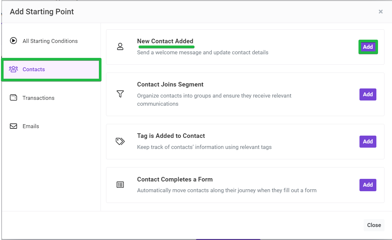The width and height of the screenshot is (392, 240).
Task: Add the Contact Joins Segment trigger
Action: tap(368, 94)
